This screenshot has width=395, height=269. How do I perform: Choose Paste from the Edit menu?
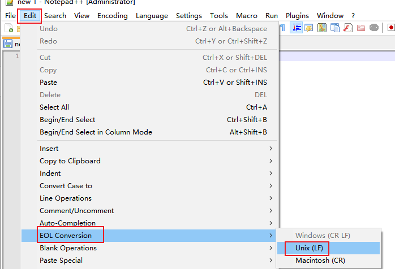pos(150,83)
